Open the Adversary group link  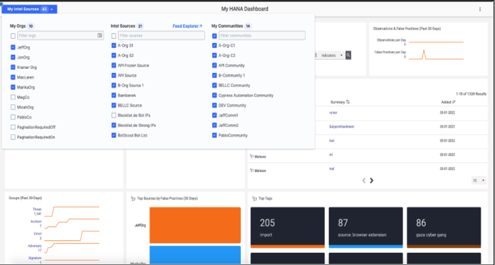click(35, 246)
